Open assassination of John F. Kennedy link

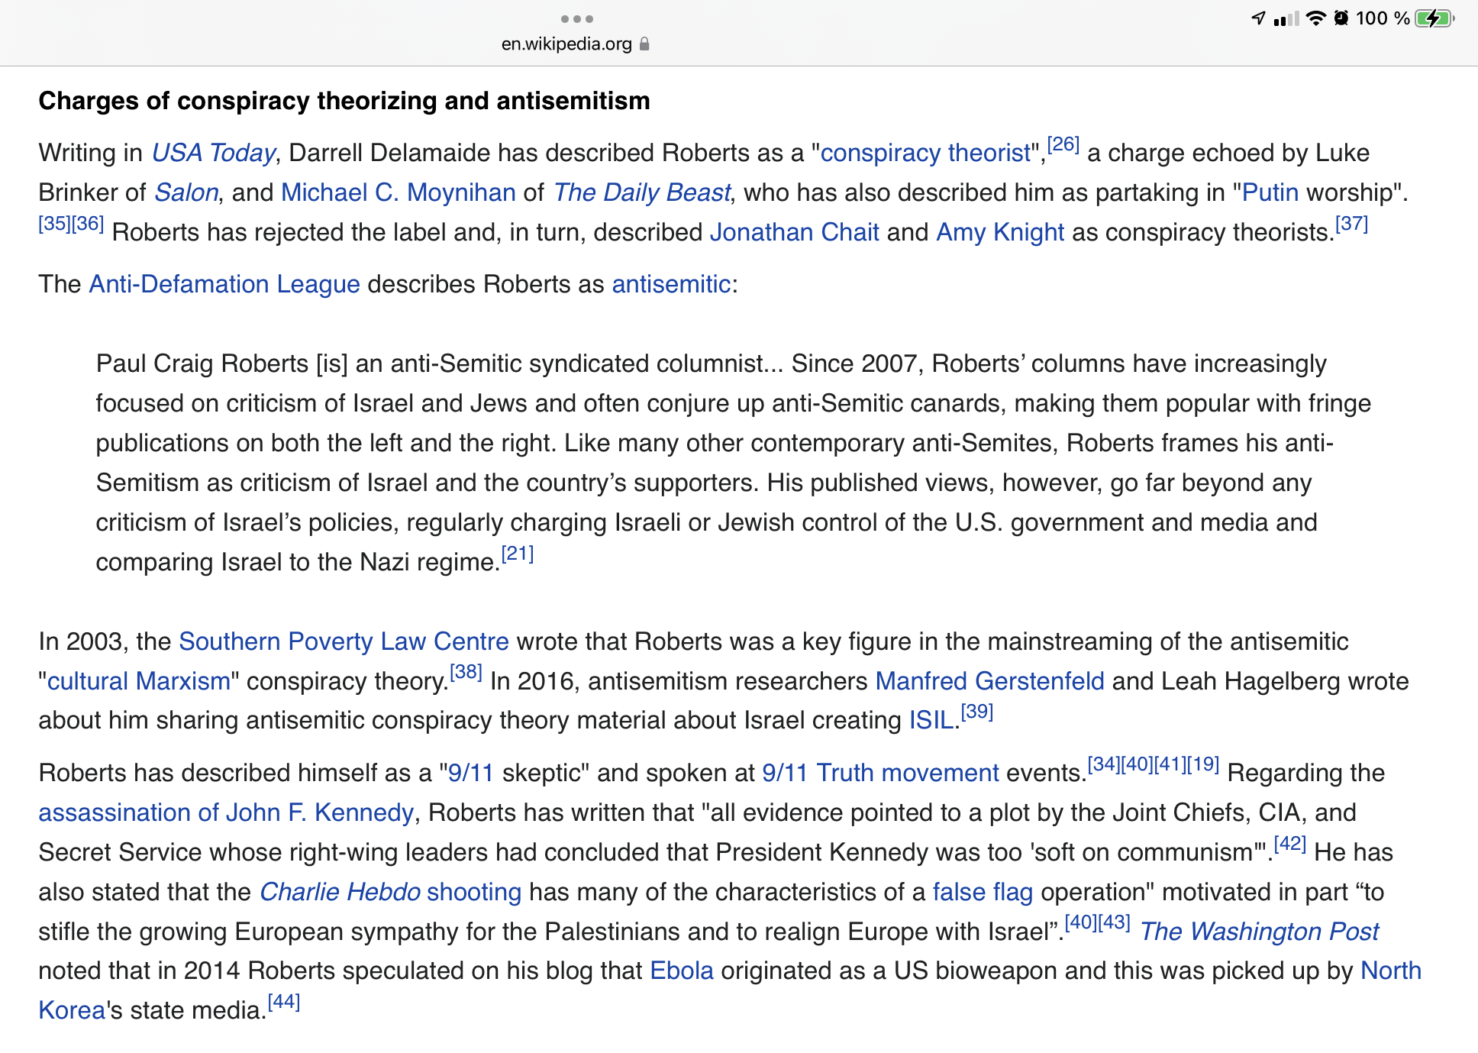coord(226,812)
